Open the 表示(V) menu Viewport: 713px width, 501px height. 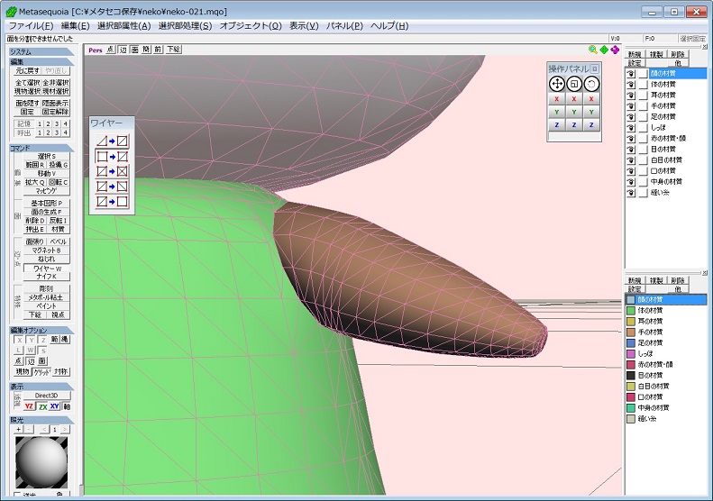(x=304, y=25)
